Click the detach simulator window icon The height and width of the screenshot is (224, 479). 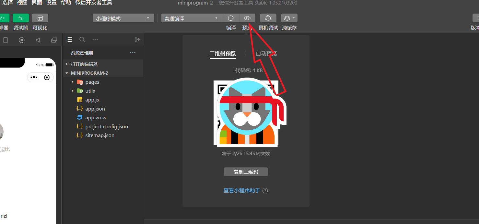54,40
